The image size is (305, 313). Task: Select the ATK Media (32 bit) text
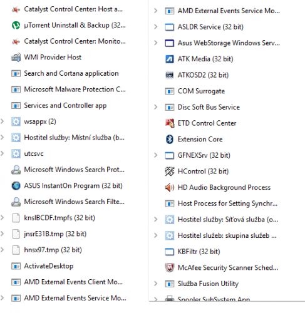click(205, 59)
